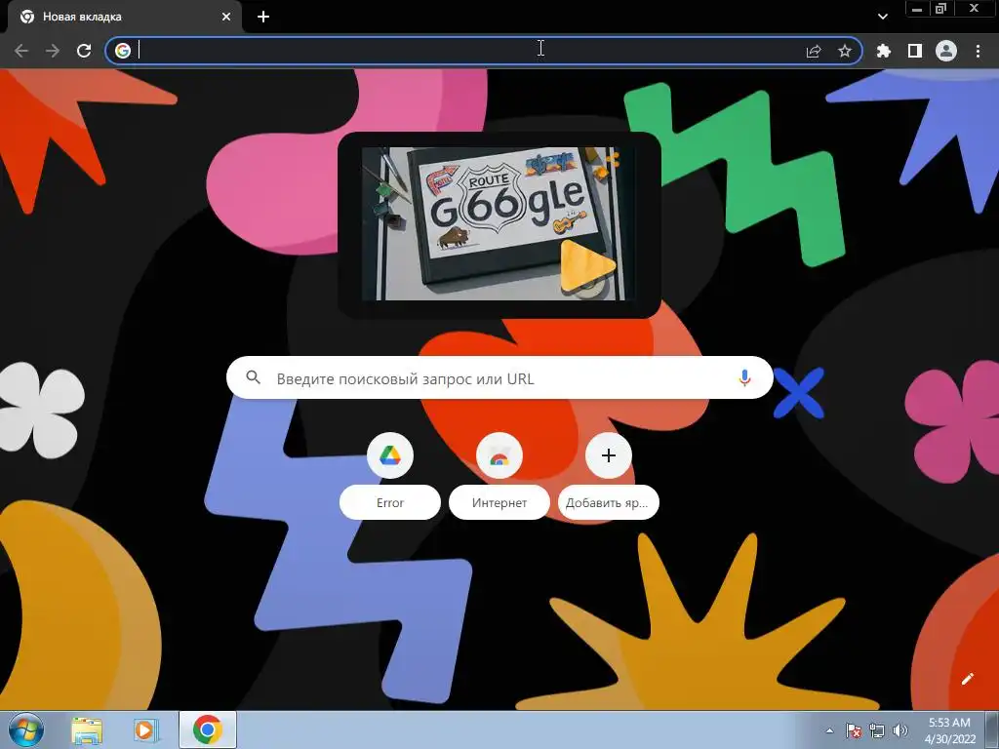Start voice search with microphone icon

pos(744,378)
